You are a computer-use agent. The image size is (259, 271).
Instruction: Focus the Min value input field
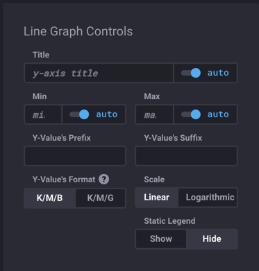(x=43, y=114)
